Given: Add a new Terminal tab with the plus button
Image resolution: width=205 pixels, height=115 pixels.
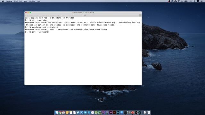Looking at the screenshot, I should (x=140, y=15).
